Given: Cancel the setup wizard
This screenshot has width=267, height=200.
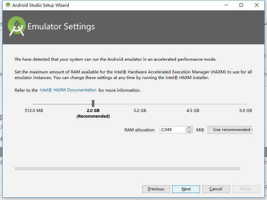Looking at the screenshot, I should 216,189.
